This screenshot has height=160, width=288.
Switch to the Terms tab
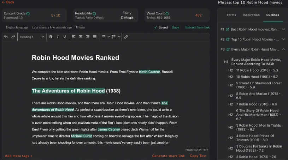click(x=231, y=15)
